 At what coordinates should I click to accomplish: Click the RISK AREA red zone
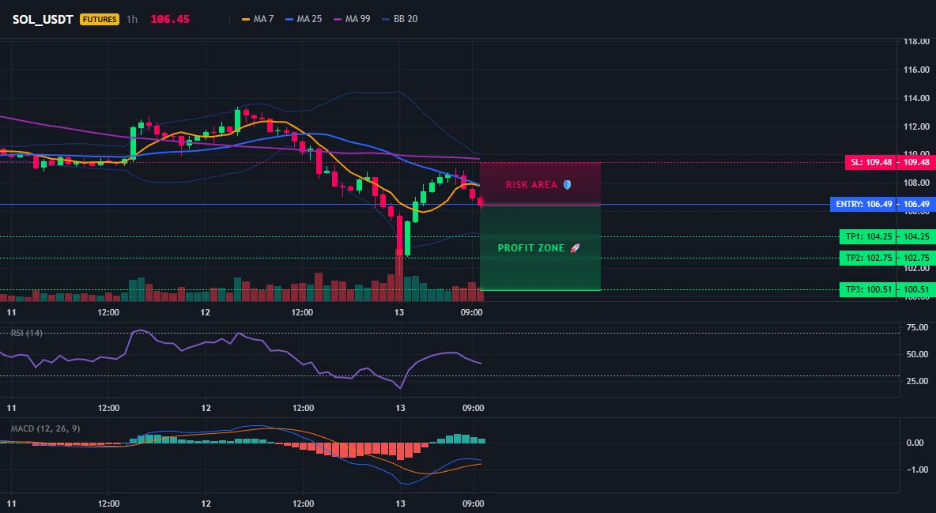coord(540,184)
